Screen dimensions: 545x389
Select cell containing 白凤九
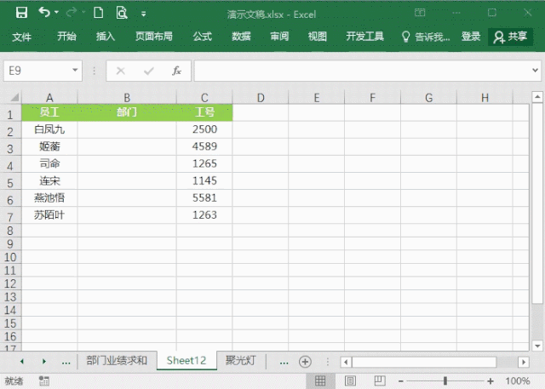[49, 129]
